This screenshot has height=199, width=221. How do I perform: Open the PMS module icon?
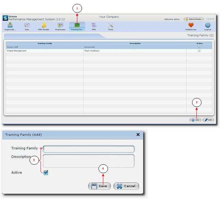click(94, 25)
